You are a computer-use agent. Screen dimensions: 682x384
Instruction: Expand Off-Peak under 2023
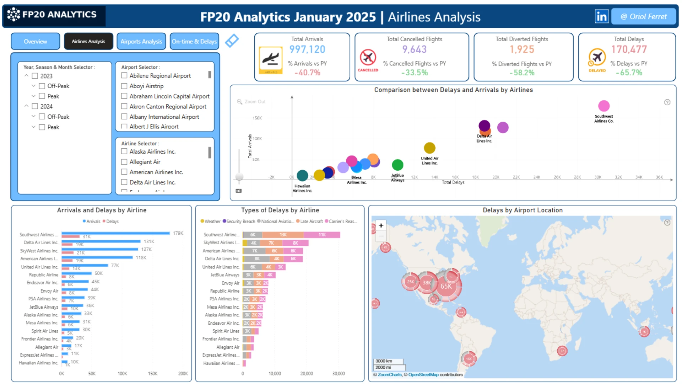click(33, 86)
